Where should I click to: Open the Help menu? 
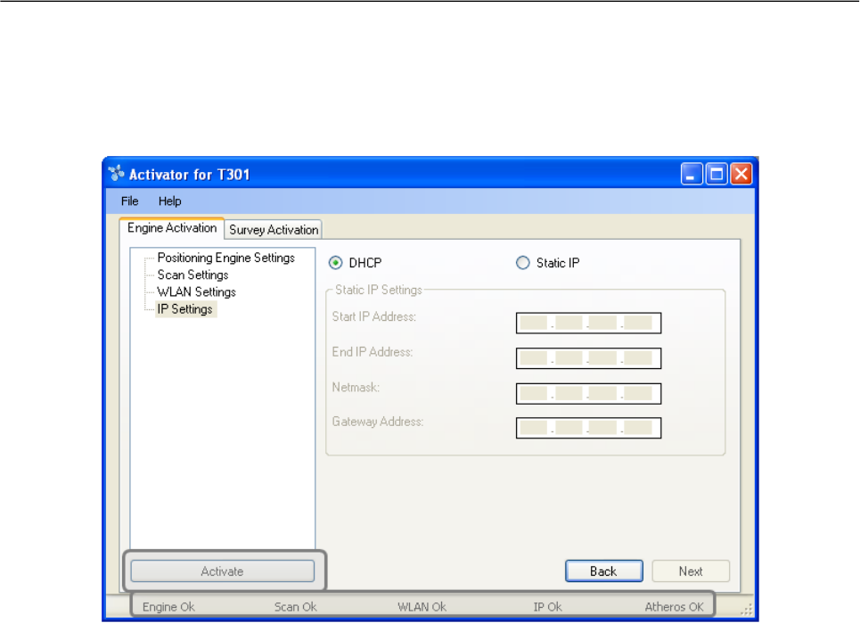(169, 201)
